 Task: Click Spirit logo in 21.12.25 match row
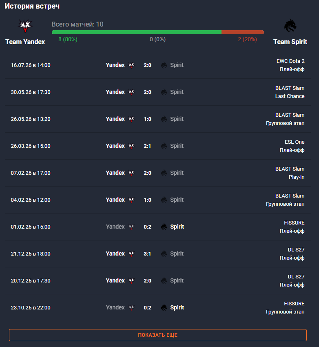click(164, 254)
